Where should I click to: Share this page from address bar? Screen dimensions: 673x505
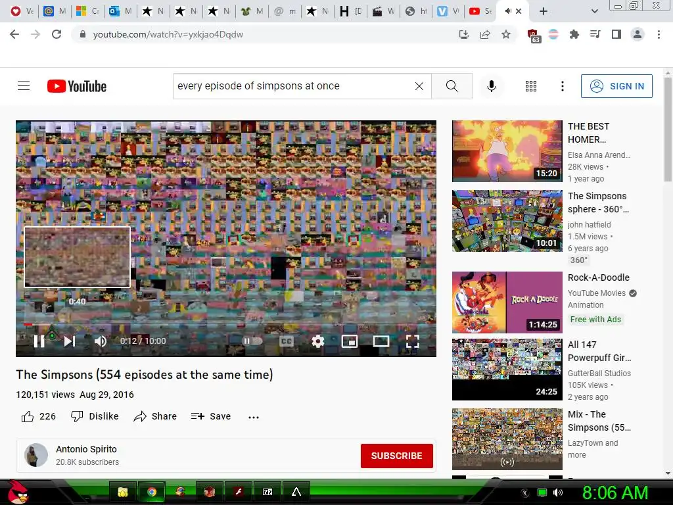pyautogui.click(x=485, y=34)
